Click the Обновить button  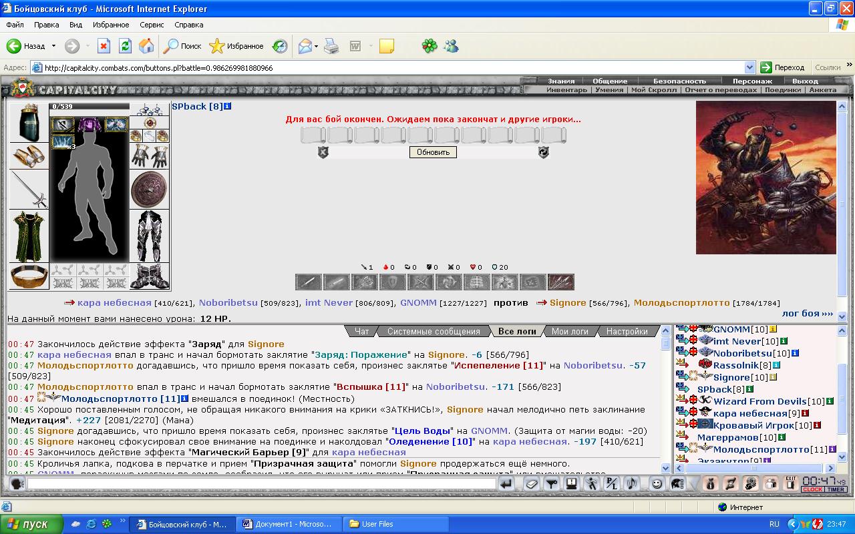point(433,152)
